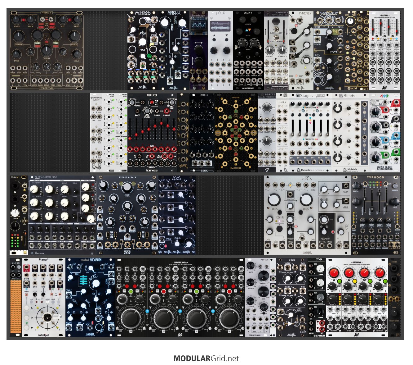This screenshot has width=413, height=365.
Task: Click the GAIN knob on Messor
Action: [263, 292]
